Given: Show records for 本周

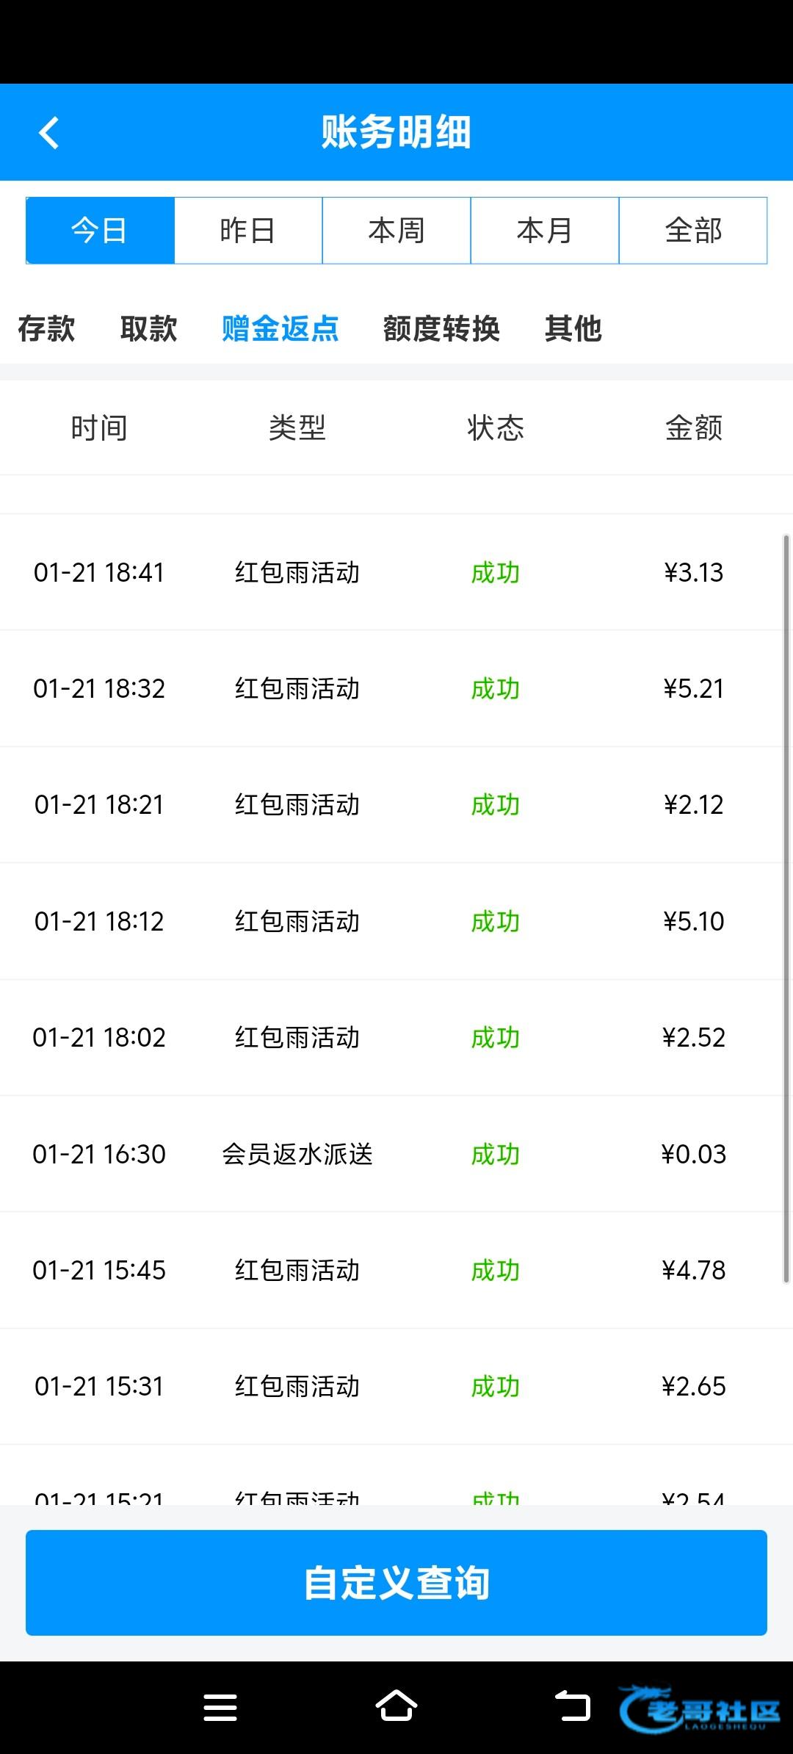Looking at the screenshot, I should tap(396, 231).
